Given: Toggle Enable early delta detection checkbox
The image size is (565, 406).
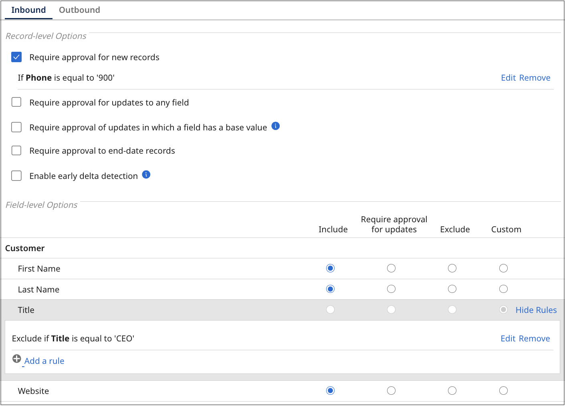Looking at the screenshot, I should [16, 176].
